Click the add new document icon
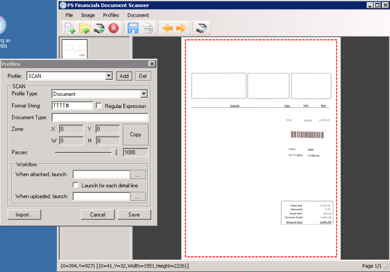 pos(70,28)
